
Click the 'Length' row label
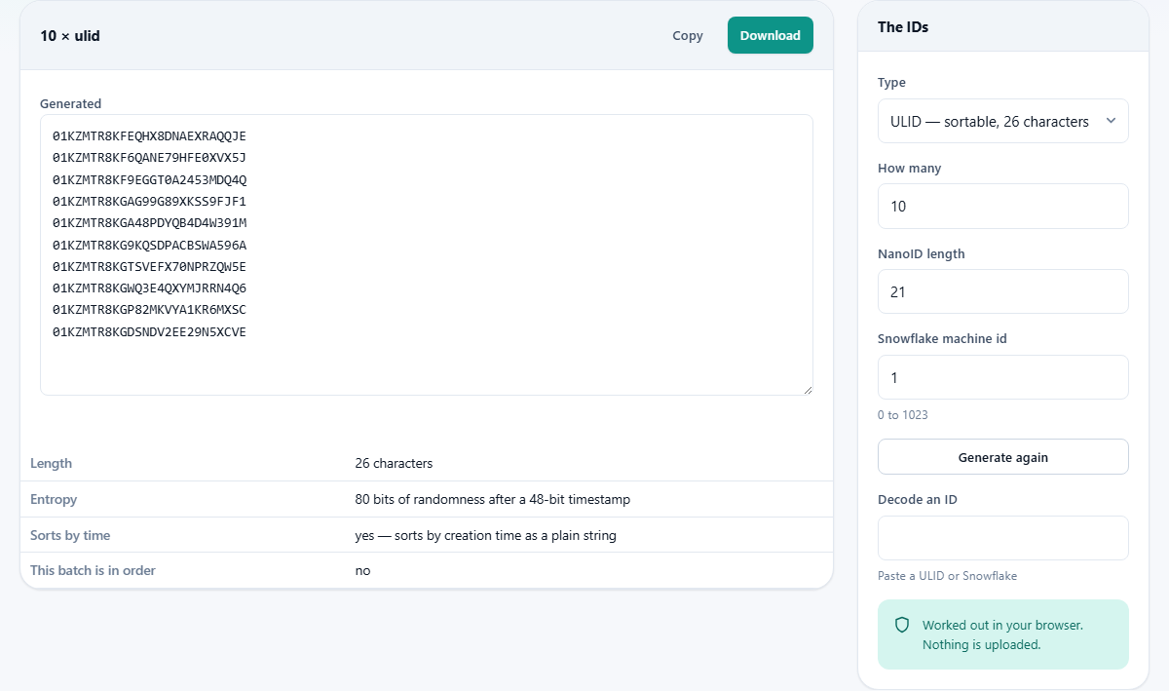(x=51, y=463)
